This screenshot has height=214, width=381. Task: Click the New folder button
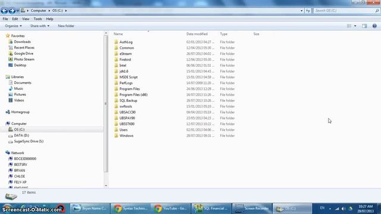pyautogui.click(x=66, y=26)
